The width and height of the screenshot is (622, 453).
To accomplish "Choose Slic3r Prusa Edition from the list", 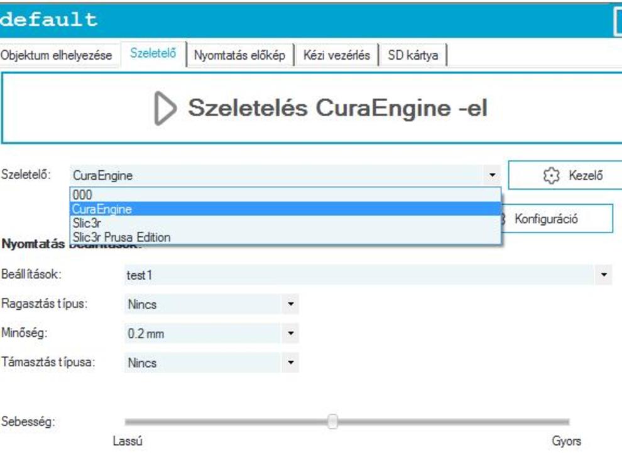I will tap(121, 237).
